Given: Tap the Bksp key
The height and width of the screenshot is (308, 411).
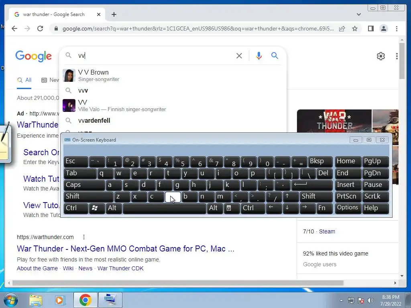Looking at the screenshot, I should pyautogui.click(x=320, y=162).
